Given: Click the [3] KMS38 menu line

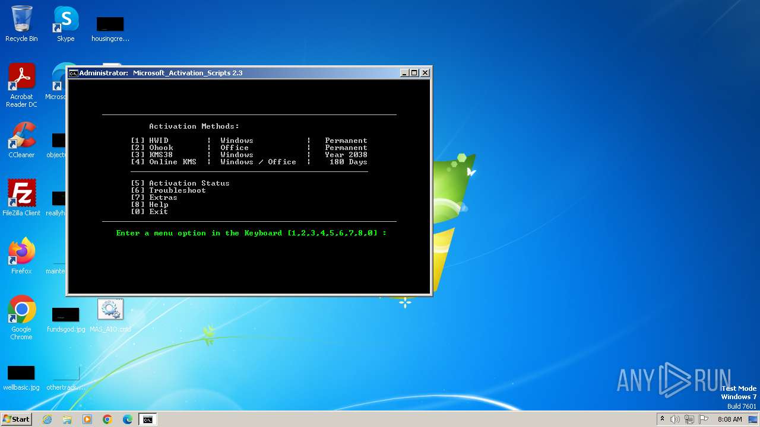Looking at the screenshot, I should [x=249, y=155].
